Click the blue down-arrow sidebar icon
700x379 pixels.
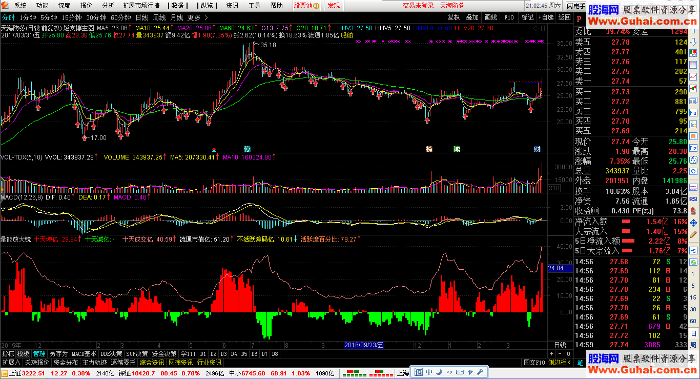693,42
